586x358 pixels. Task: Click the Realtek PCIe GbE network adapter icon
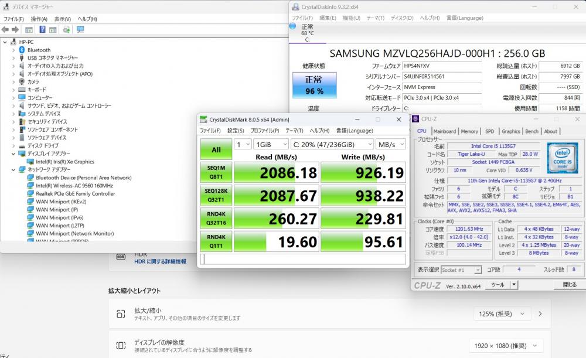(30, 193)
